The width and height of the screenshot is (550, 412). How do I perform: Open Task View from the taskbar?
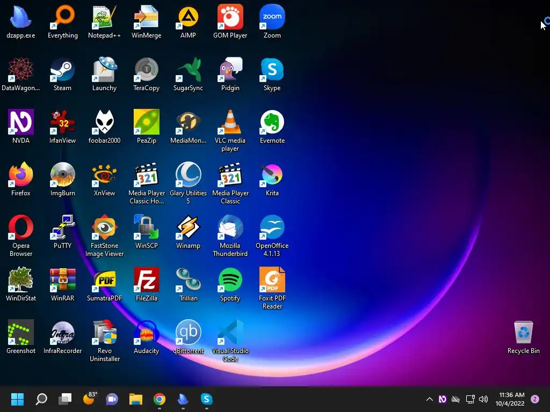point(65,399)
